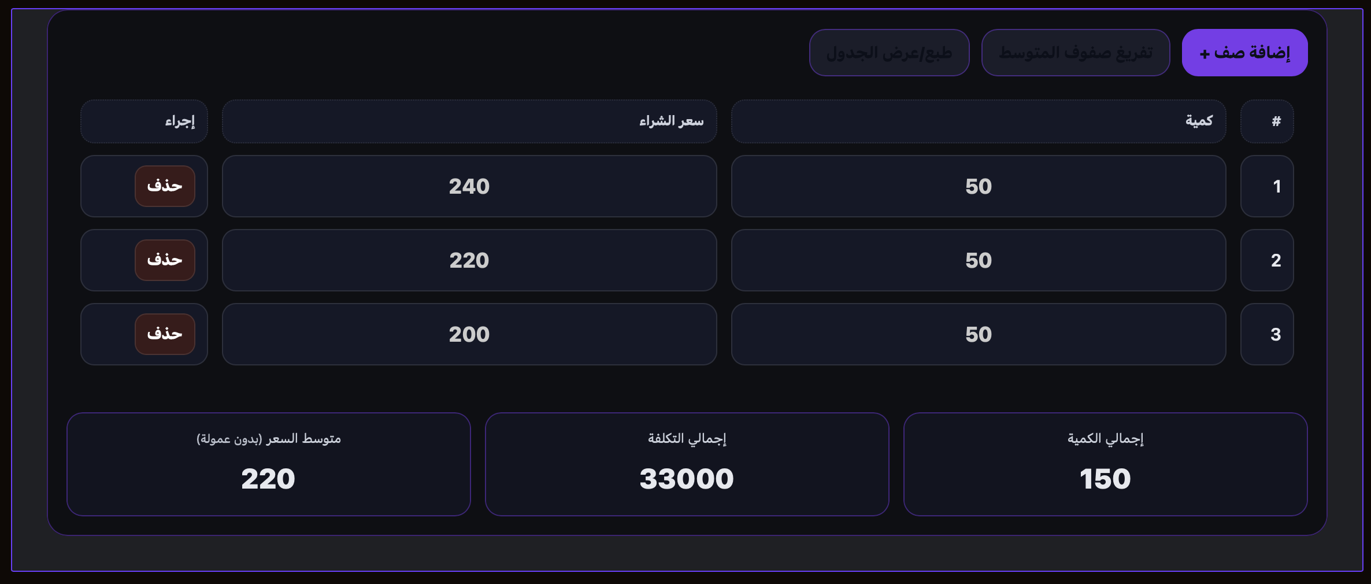Delete row 1 using its "حذف" button
The image size is (1371, 584).
[x=165, y=186]
